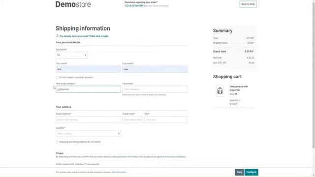Open the Salutation dropdown

(71, 55)
